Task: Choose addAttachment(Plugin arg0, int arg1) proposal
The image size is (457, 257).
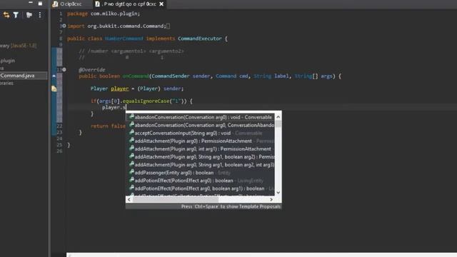Action: pos(200,148)
